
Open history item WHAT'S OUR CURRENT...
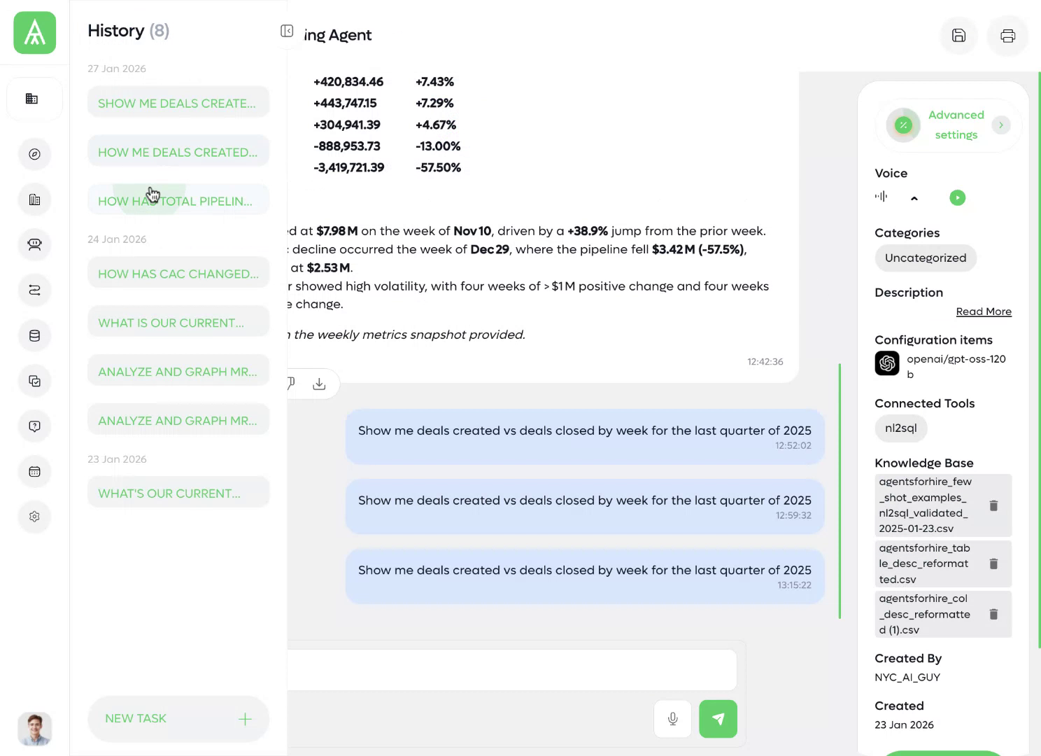[x=178, y=493]
